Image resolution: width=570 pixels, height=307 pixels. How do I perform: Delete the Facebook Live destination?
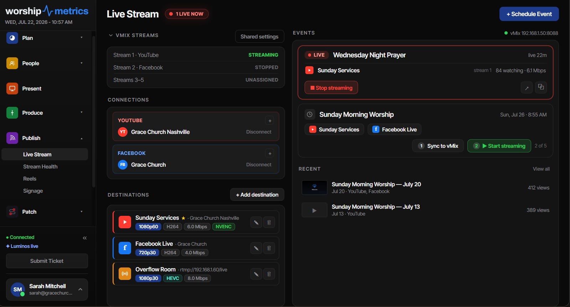269,248
